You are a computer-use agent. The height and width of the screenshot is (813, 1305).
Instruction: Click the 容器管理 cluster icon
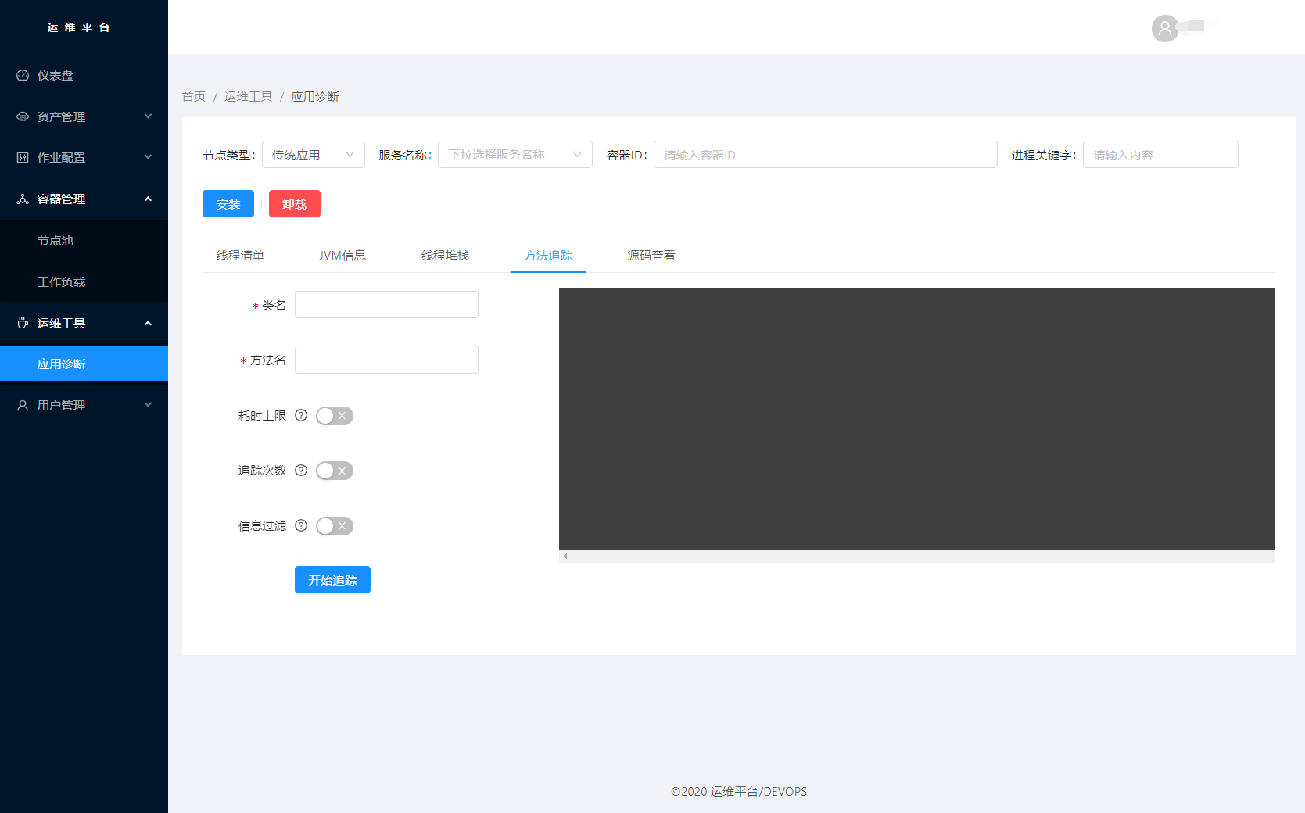click(23, 199)
